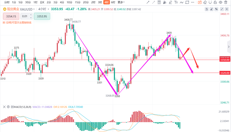Viewport: 231px width, 132px height.
Task: Select the 15分 timeframe
Action: pos(78,2)
